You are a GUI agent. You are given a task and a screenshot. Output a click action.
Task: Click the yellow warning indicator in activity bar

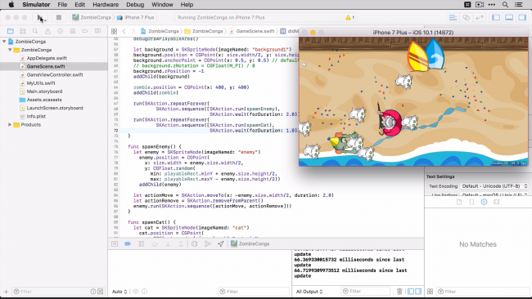(x=349, y=17)
